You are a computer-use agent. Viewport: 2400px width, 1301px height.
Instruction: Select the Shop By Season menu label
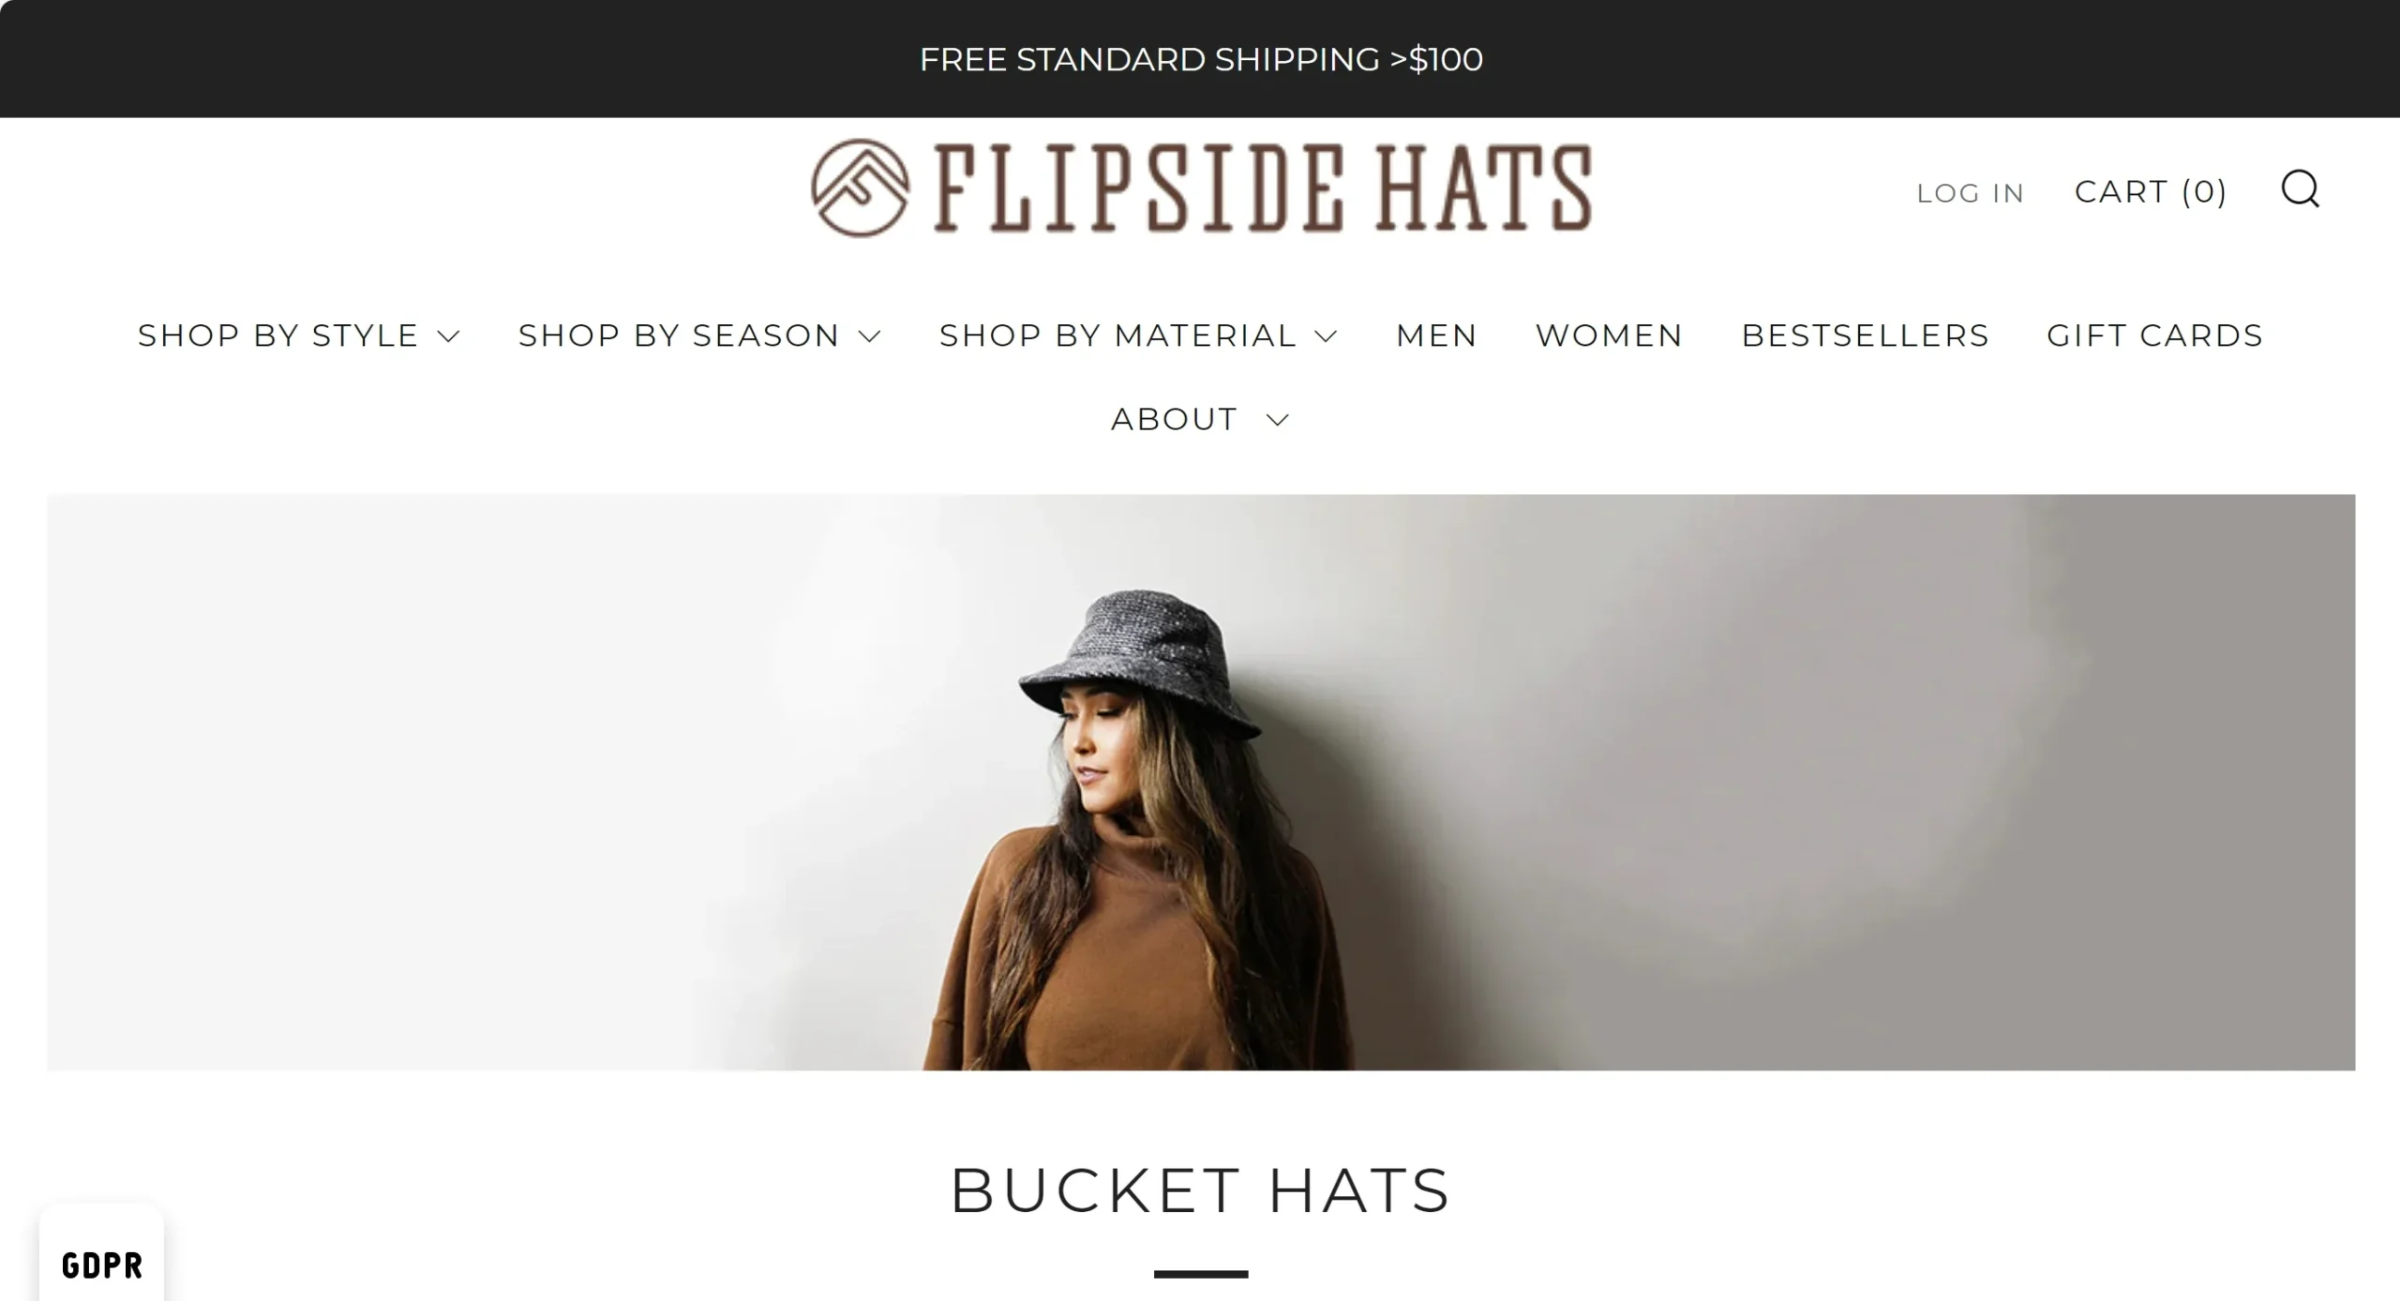coord(679,336)
